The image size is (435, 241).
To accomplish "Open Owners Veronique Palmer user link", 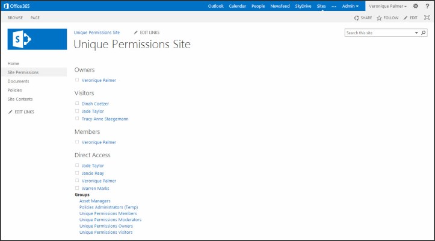I will [x=99, y=80].
